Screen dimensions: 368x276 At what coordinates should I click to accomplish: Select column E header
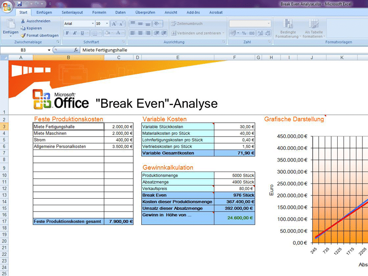coord(178,57)
